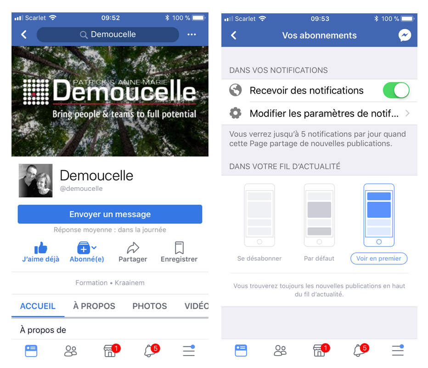Open Messenger icon in Vos abonnements header

coord(405,35)
